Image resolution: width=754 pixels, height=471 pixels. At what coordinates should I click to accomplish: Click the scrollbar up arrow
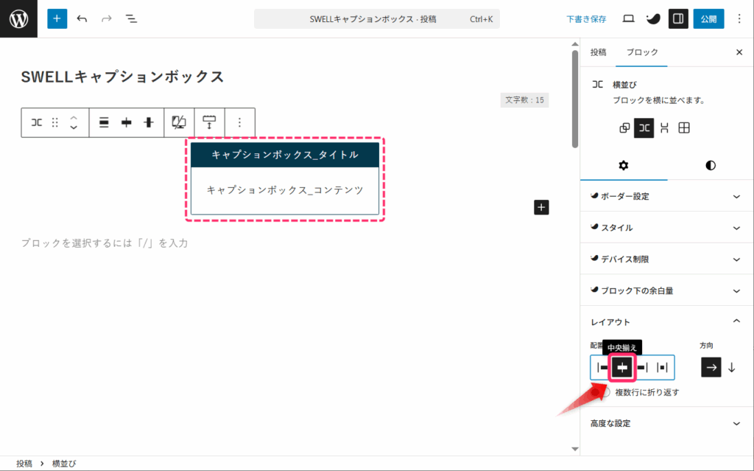tap(574, 44)
